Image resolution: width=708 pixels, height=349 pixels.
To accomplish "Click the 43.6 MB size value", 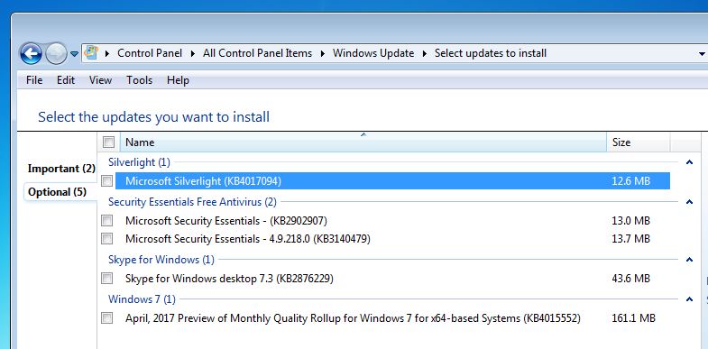I will point(630,279).
